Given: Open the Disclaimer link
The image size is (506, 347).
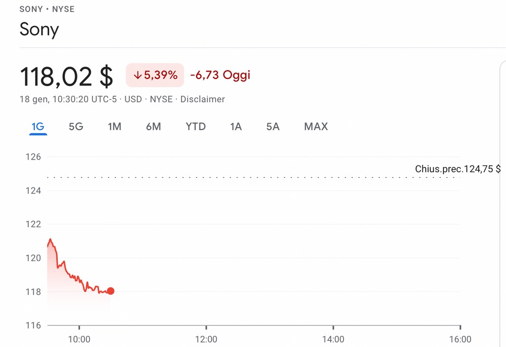Looking at the screenshot, I should [202, 99].
